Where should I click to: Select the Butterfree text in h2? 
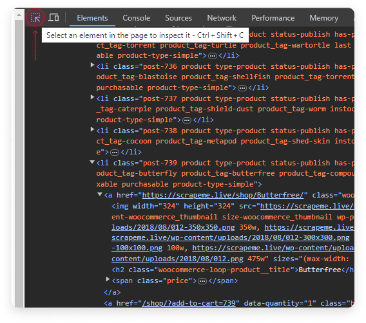point(320,270)
